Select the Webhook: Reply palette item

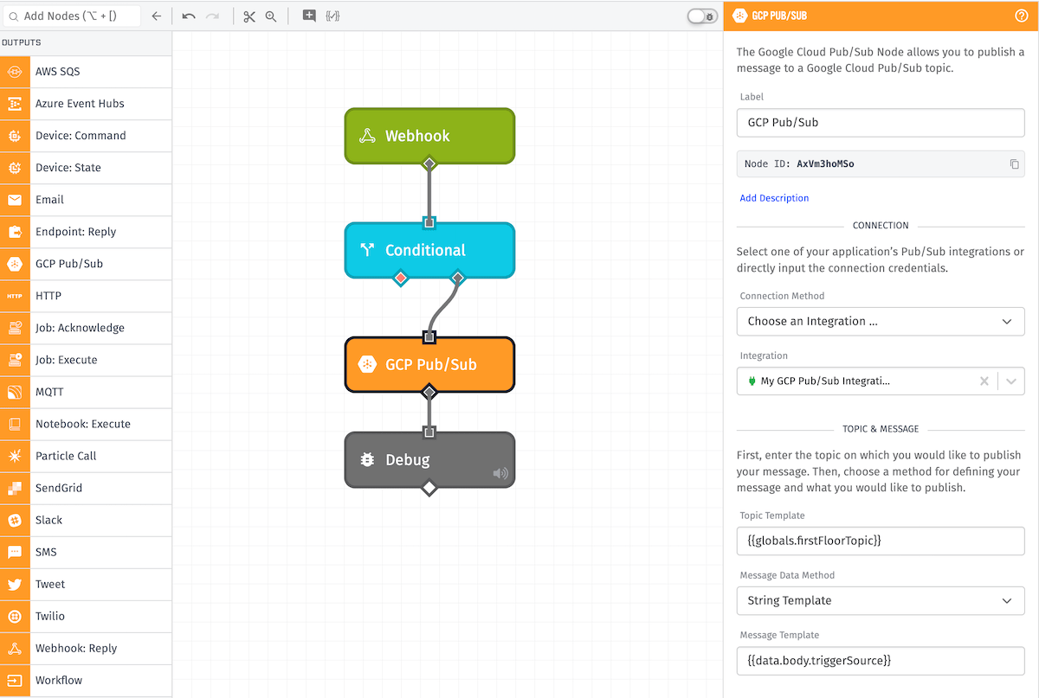(x=86, y=648)
